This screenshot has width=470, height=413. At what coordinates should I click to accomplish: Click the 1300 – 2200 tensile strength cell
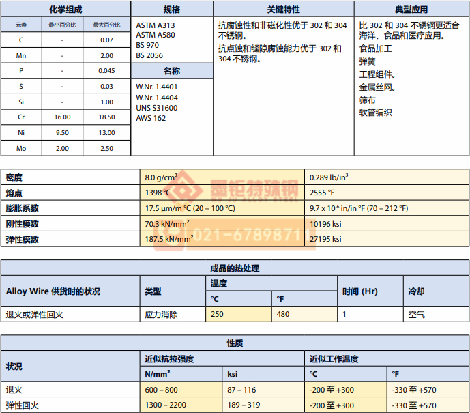point(165,405)
